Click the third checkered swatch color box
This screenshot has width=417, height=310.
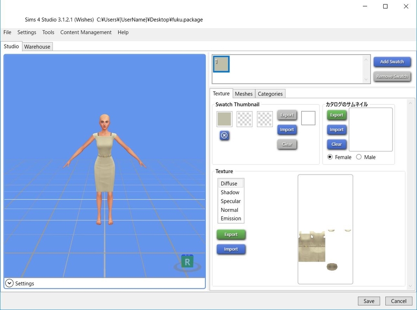pyautogui.click(x=265, y=119)
